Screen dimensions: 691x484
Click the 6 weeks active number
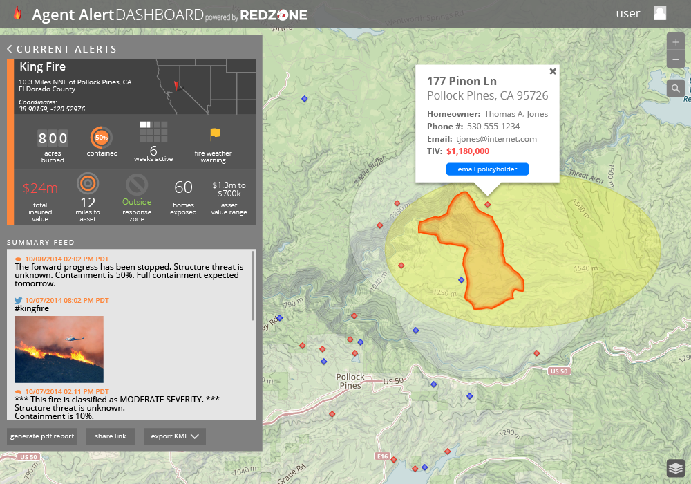(153, 150)
